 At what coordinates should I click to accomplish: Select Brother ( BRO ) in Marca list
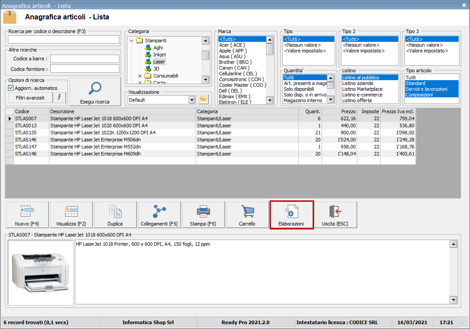[242, 62]
